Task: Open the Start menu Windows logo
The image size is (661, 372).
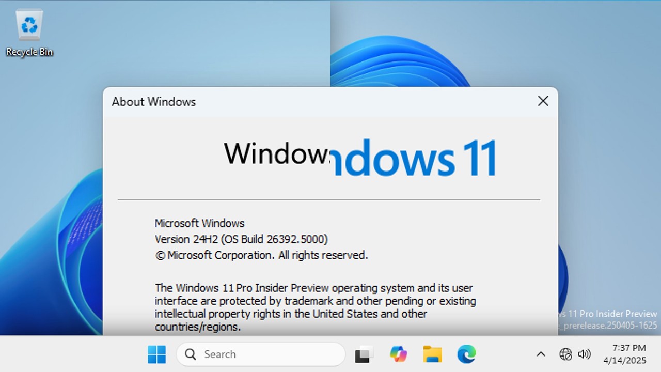Action: pos(156,354)
